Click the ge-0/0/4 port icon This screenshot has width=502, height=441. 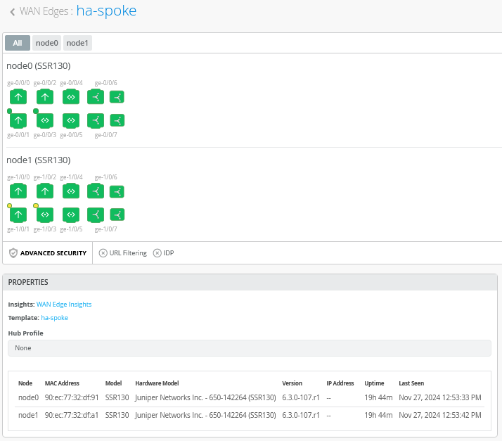coord(71,97)
